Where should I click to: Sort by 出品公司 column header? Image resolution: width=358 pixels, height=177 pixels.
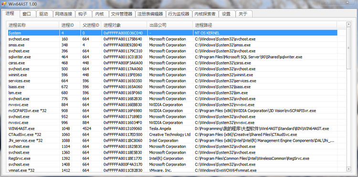point(170,25)
